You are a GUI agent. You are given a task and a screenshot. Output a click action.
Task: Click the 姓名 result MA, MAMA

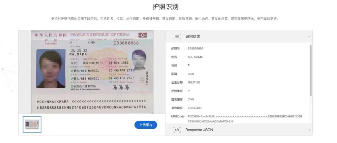[x=195, y=57]
